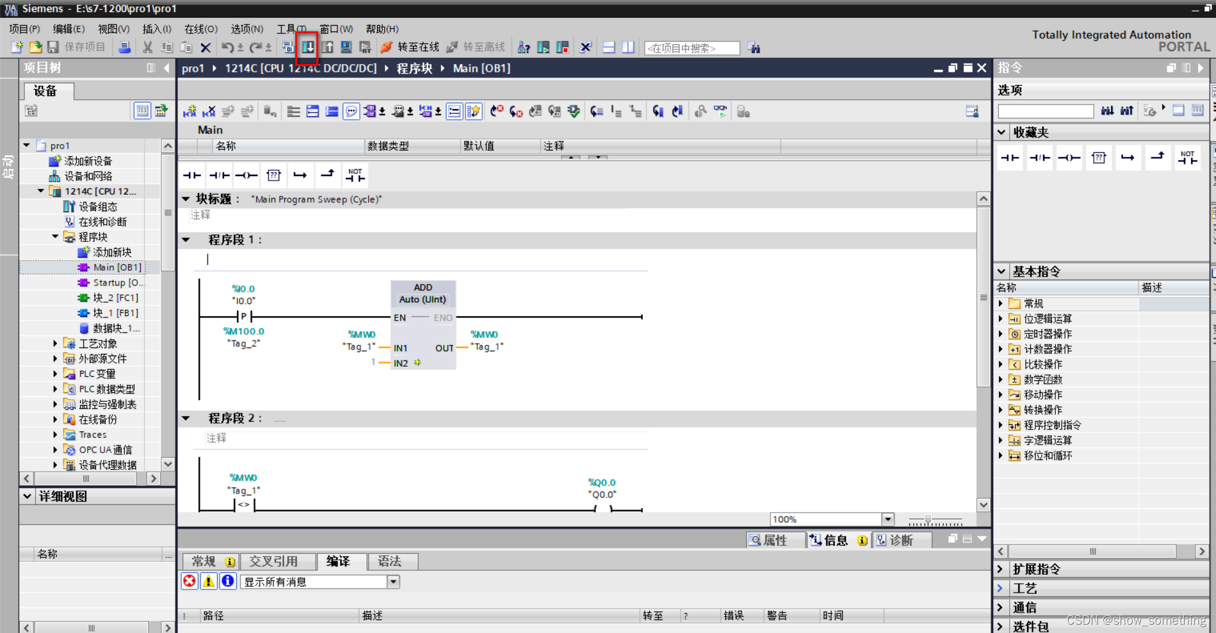The width and height of the screenshot is (1216, 633).
Task: Toggle monitoring glasses icon in editor toolbar
Action: coord(720,111)
